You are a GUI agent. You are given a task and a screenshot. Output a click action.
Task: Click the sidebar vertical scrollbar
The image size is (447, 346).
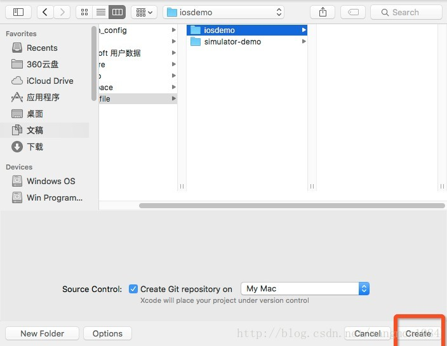[94, 63]
